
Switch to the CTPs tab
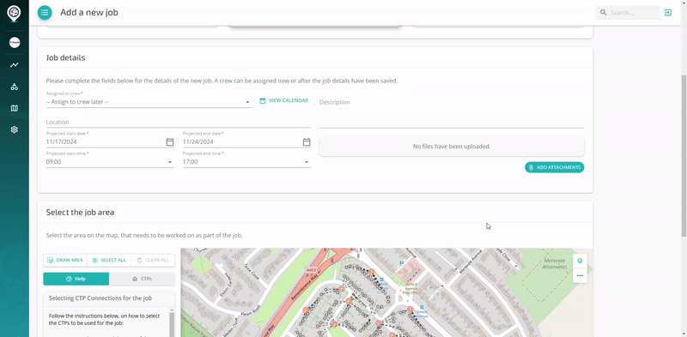pyautogui.click(x=142, y=279)
